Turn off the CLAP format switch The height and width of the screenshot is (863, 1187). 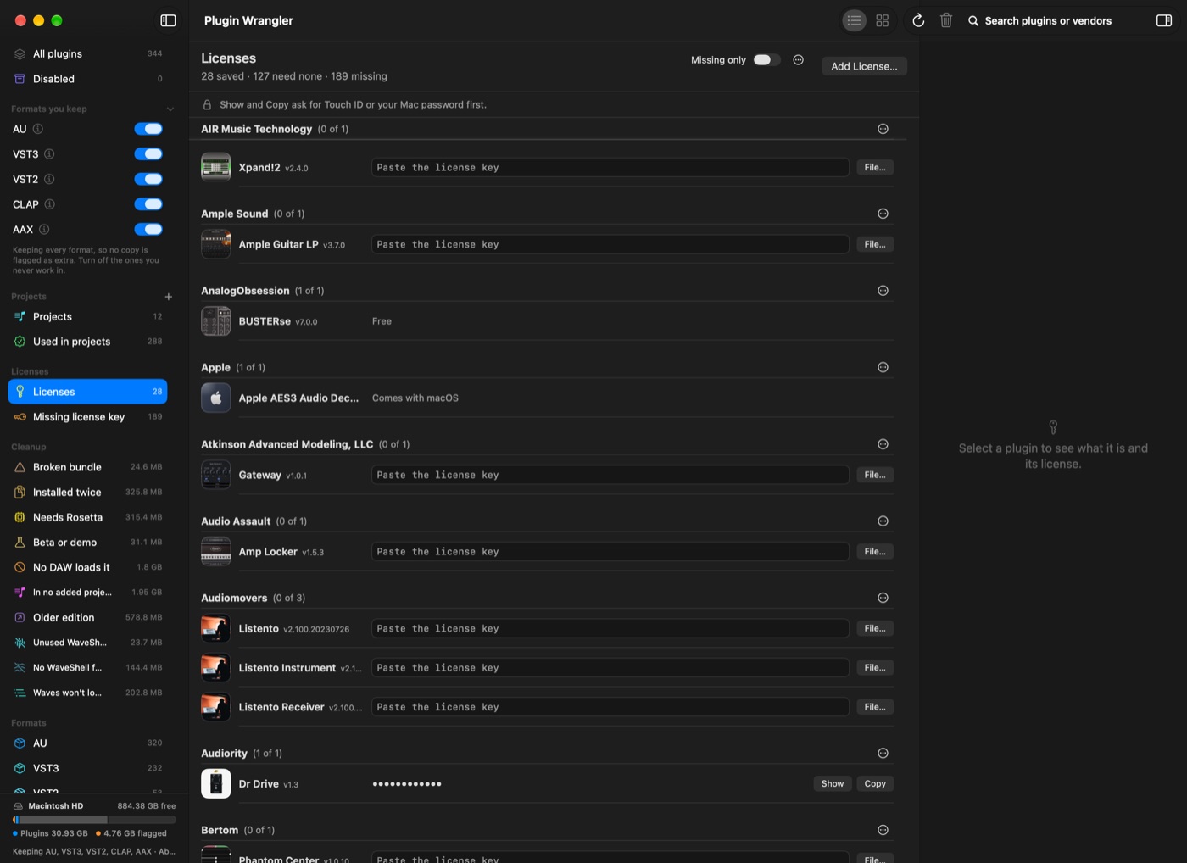click(148, 204)
